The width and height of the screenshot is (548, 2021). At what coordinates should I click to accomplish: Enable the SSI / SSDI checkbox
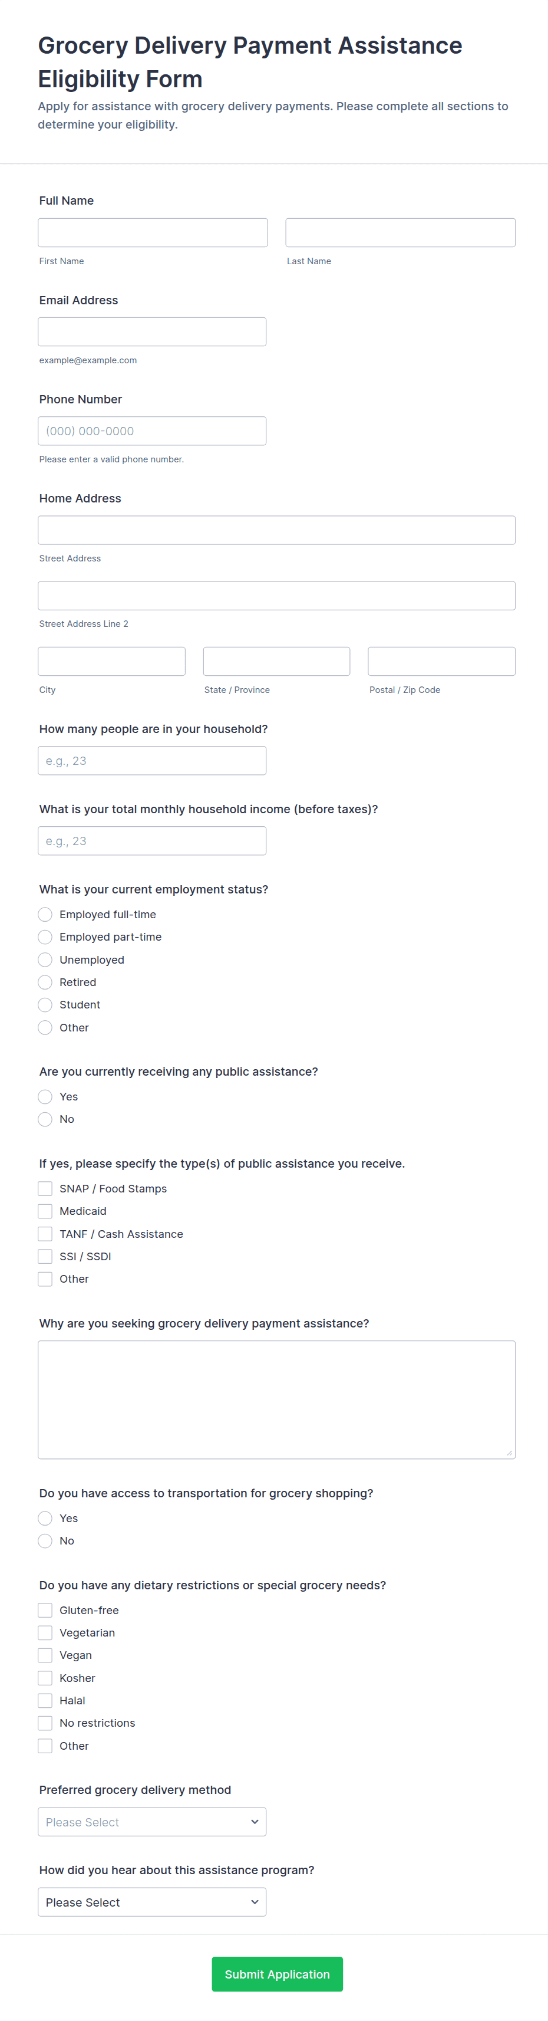(45, 1256)
